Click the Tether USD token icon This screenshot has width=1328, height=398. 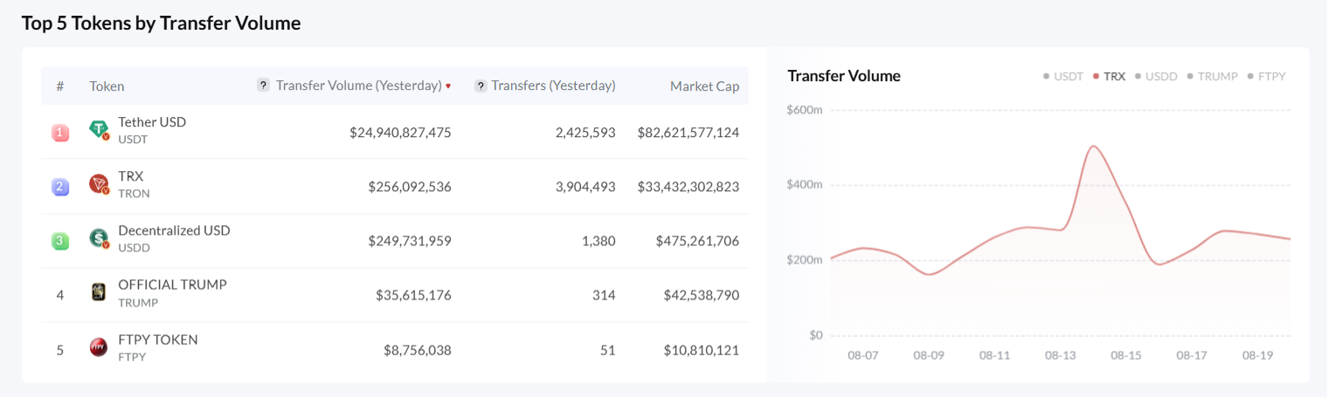point(99,130)
